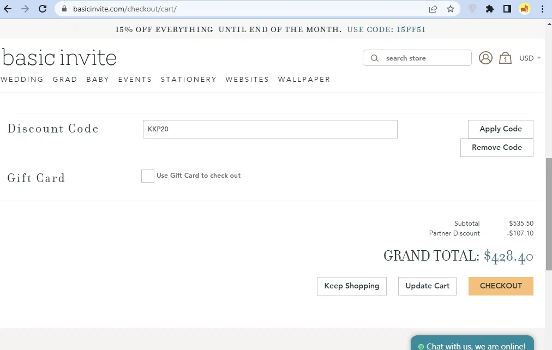Viewport: 552px width, 350px height.
Task: Click the scrollbar up arrow
Action: click(x=549, y=24)
